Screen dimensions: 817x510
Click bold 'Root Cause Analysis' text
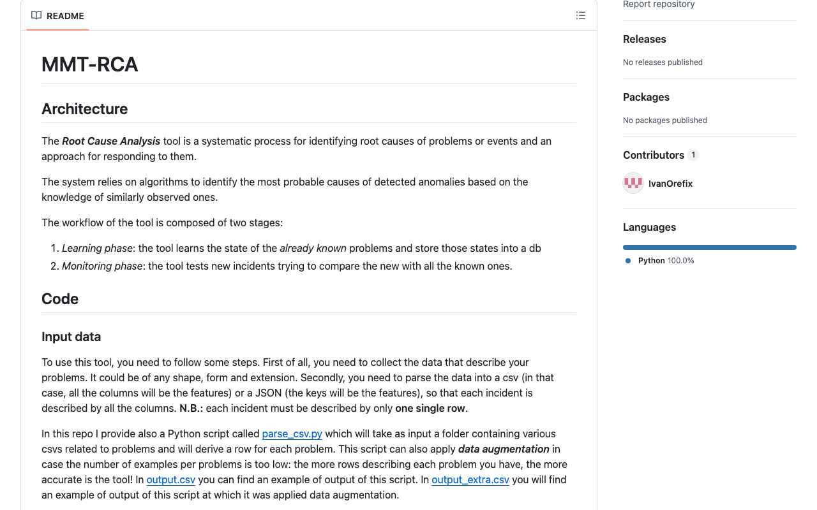[x=111, y=141]
